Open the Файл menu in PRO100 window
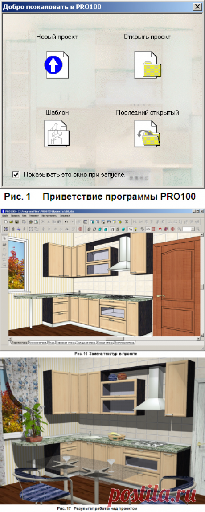This screenshot has width=205, height=512. [x=5, y=216]
